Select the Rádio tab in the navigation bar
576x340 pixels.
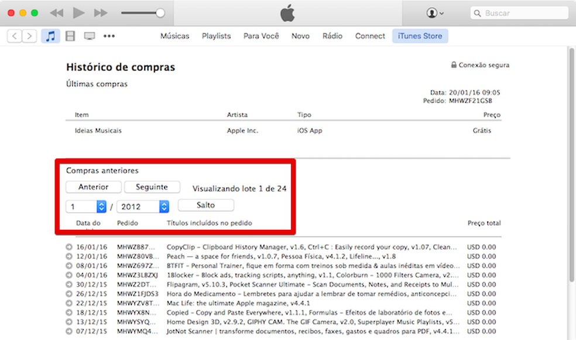(x=332, y=36)
